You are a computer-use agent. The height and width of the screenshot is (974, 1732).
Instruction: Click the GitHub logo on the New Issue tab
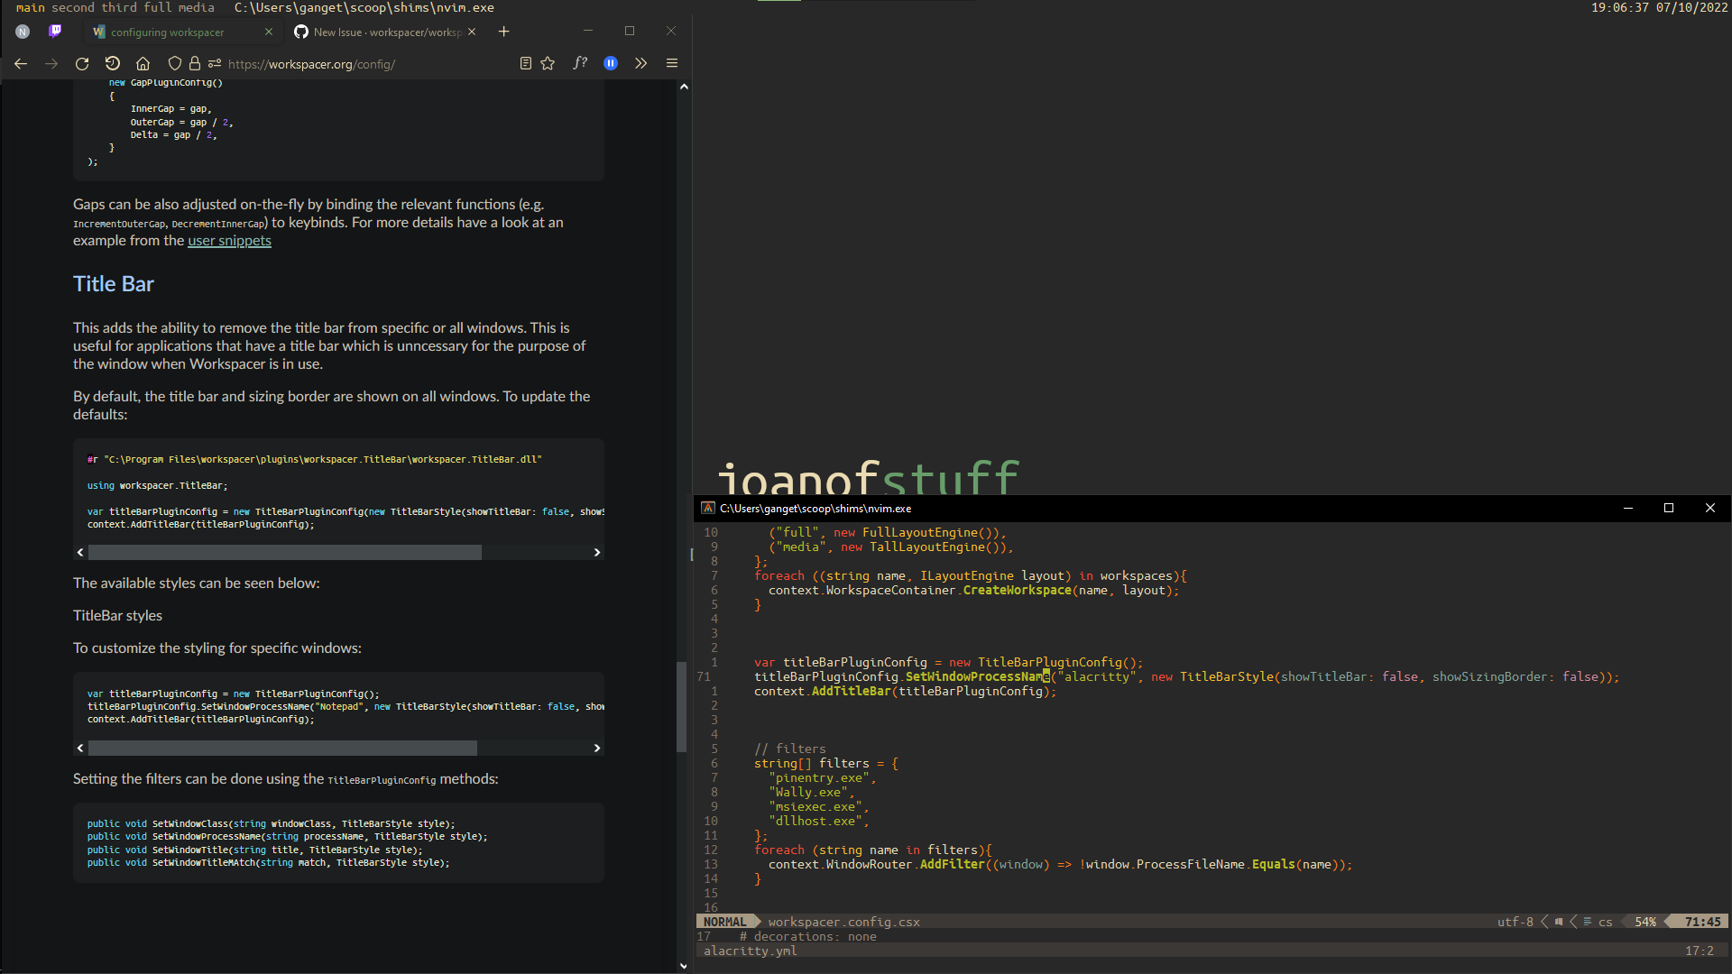(x=300, y=31)
